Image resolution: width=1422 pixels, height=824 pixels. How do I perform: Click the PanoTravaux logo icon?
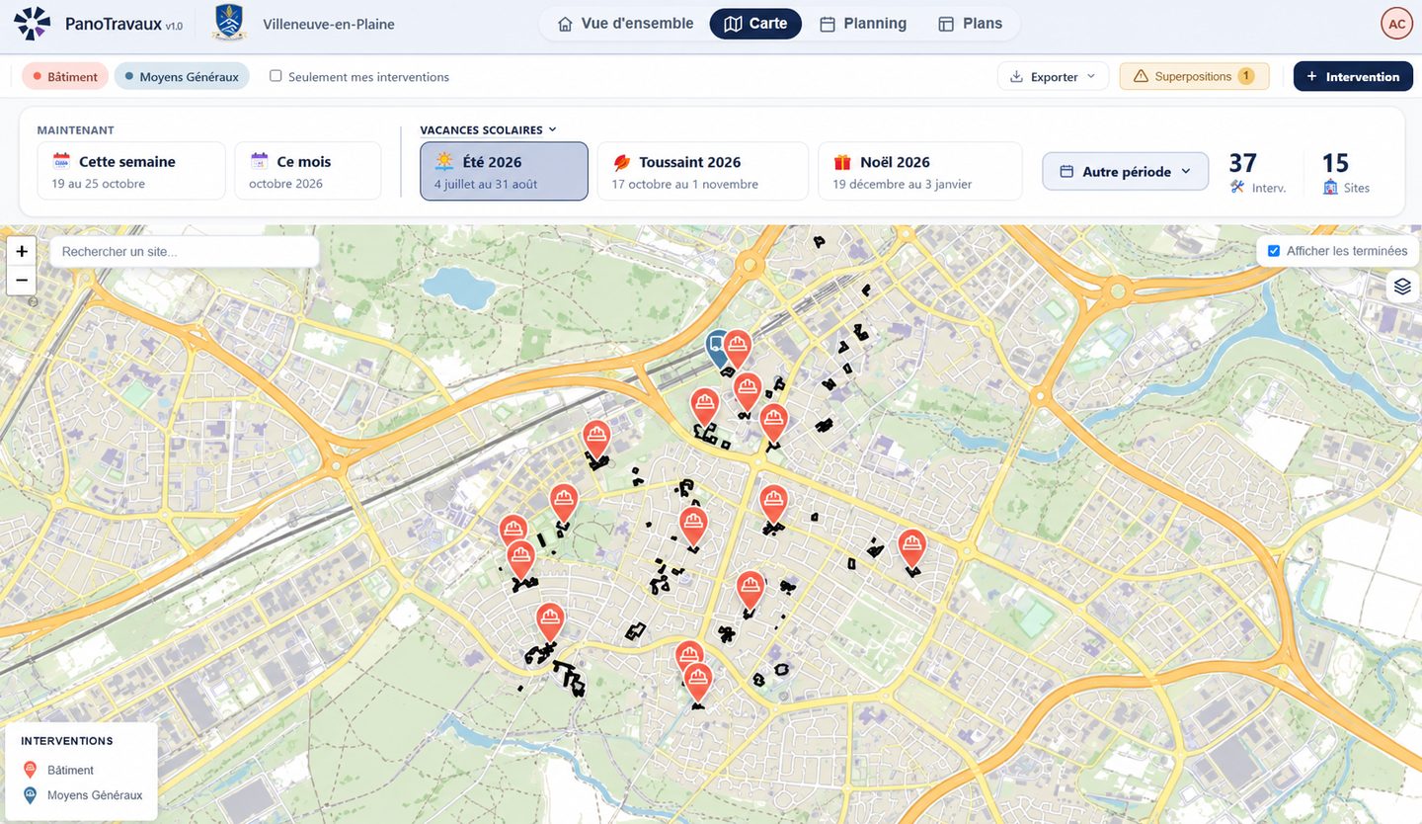tap(32, 24)
